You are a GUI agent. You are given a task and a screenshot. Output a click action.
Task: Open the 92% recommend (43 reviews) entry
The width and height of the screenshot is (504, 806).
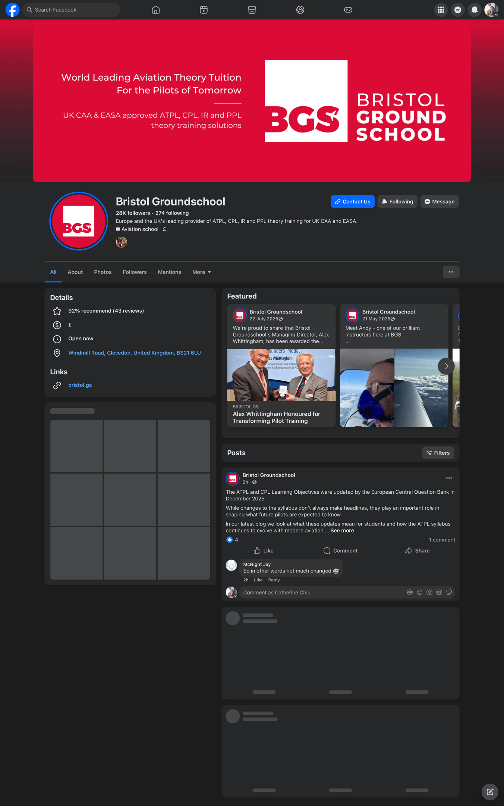106,311
